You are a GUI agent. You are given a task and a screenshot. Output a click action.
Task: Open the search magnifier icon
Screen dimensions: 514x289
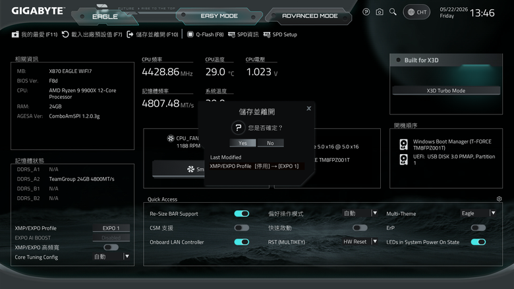pos(393,12)
